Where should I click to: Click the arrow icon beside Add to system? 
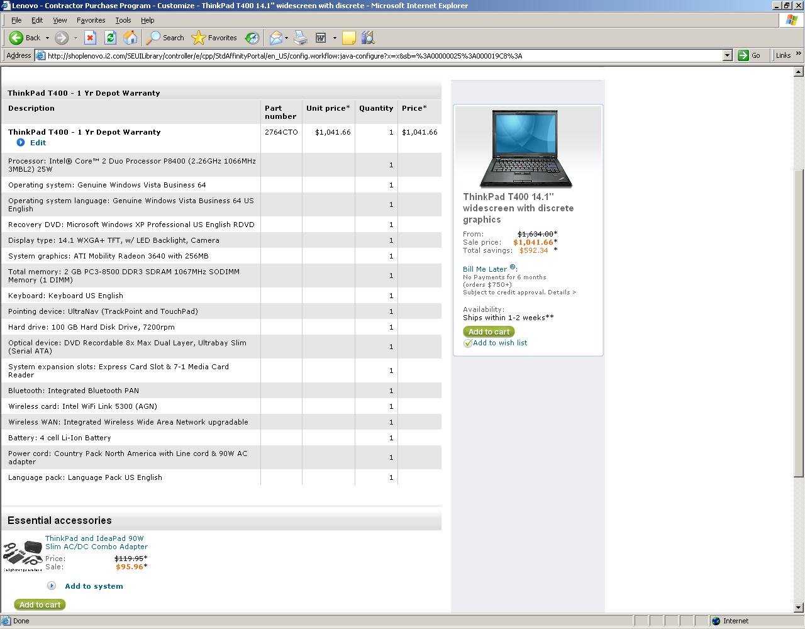pyautogui.click(x=52, y=586)
